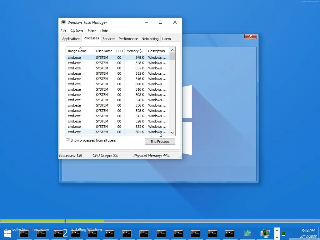Click the taskbar overflow up arrow

point(277,230)
